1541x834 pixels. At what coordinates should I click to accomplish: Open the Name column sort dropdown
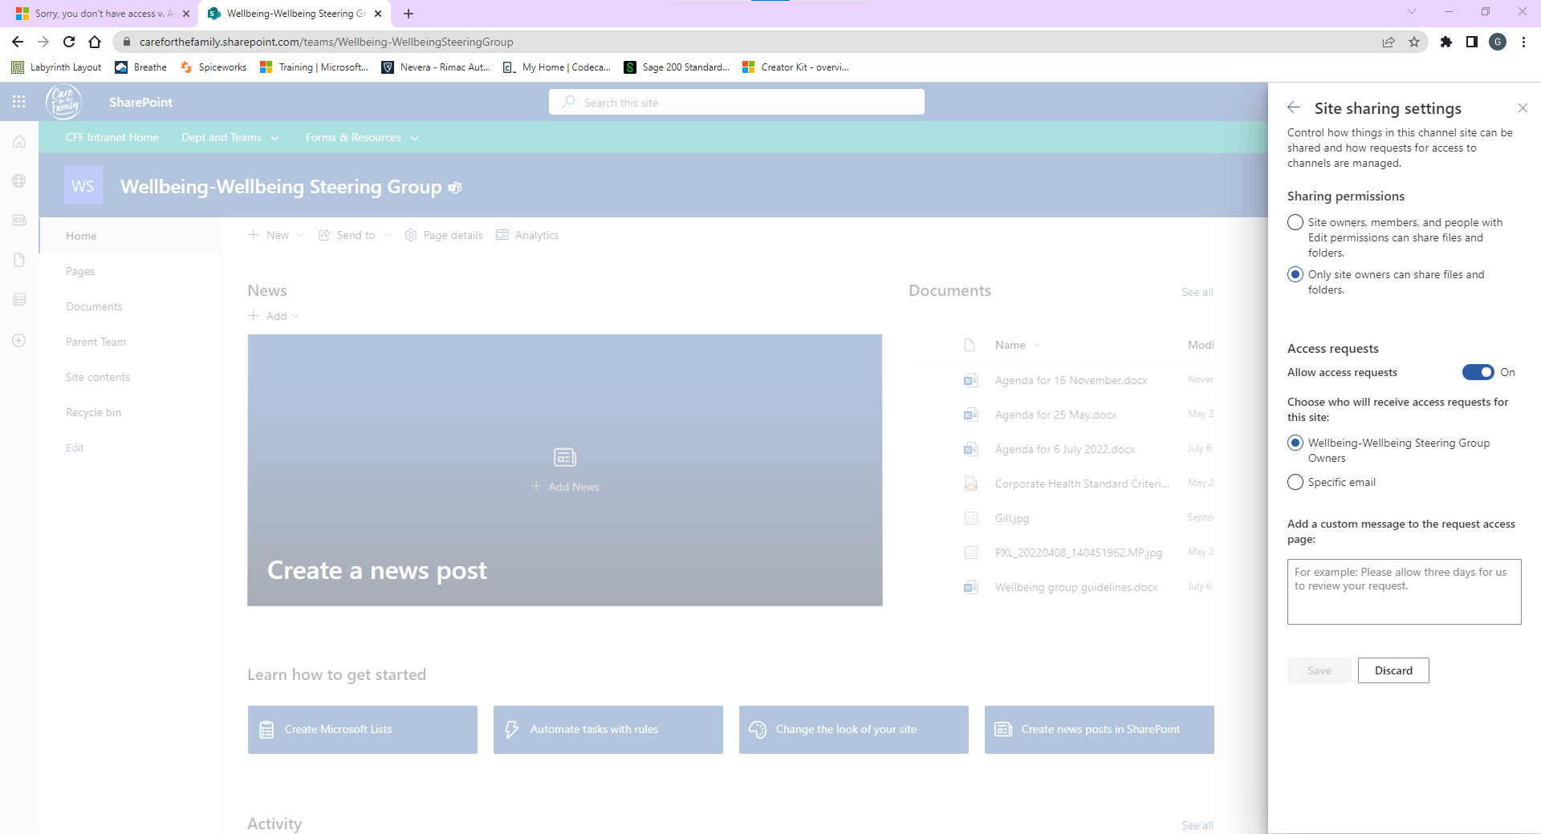tap(1037, 345)
